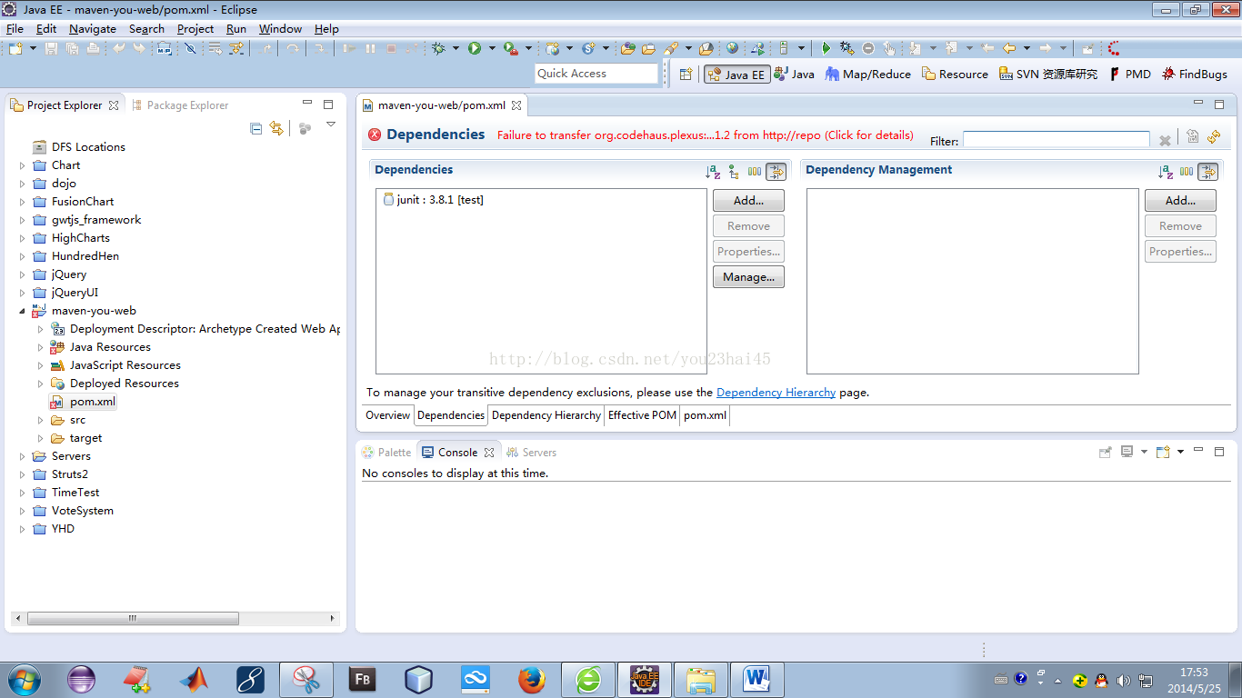Click the green play PMD toolbar icon

click(x=826, y=48)
